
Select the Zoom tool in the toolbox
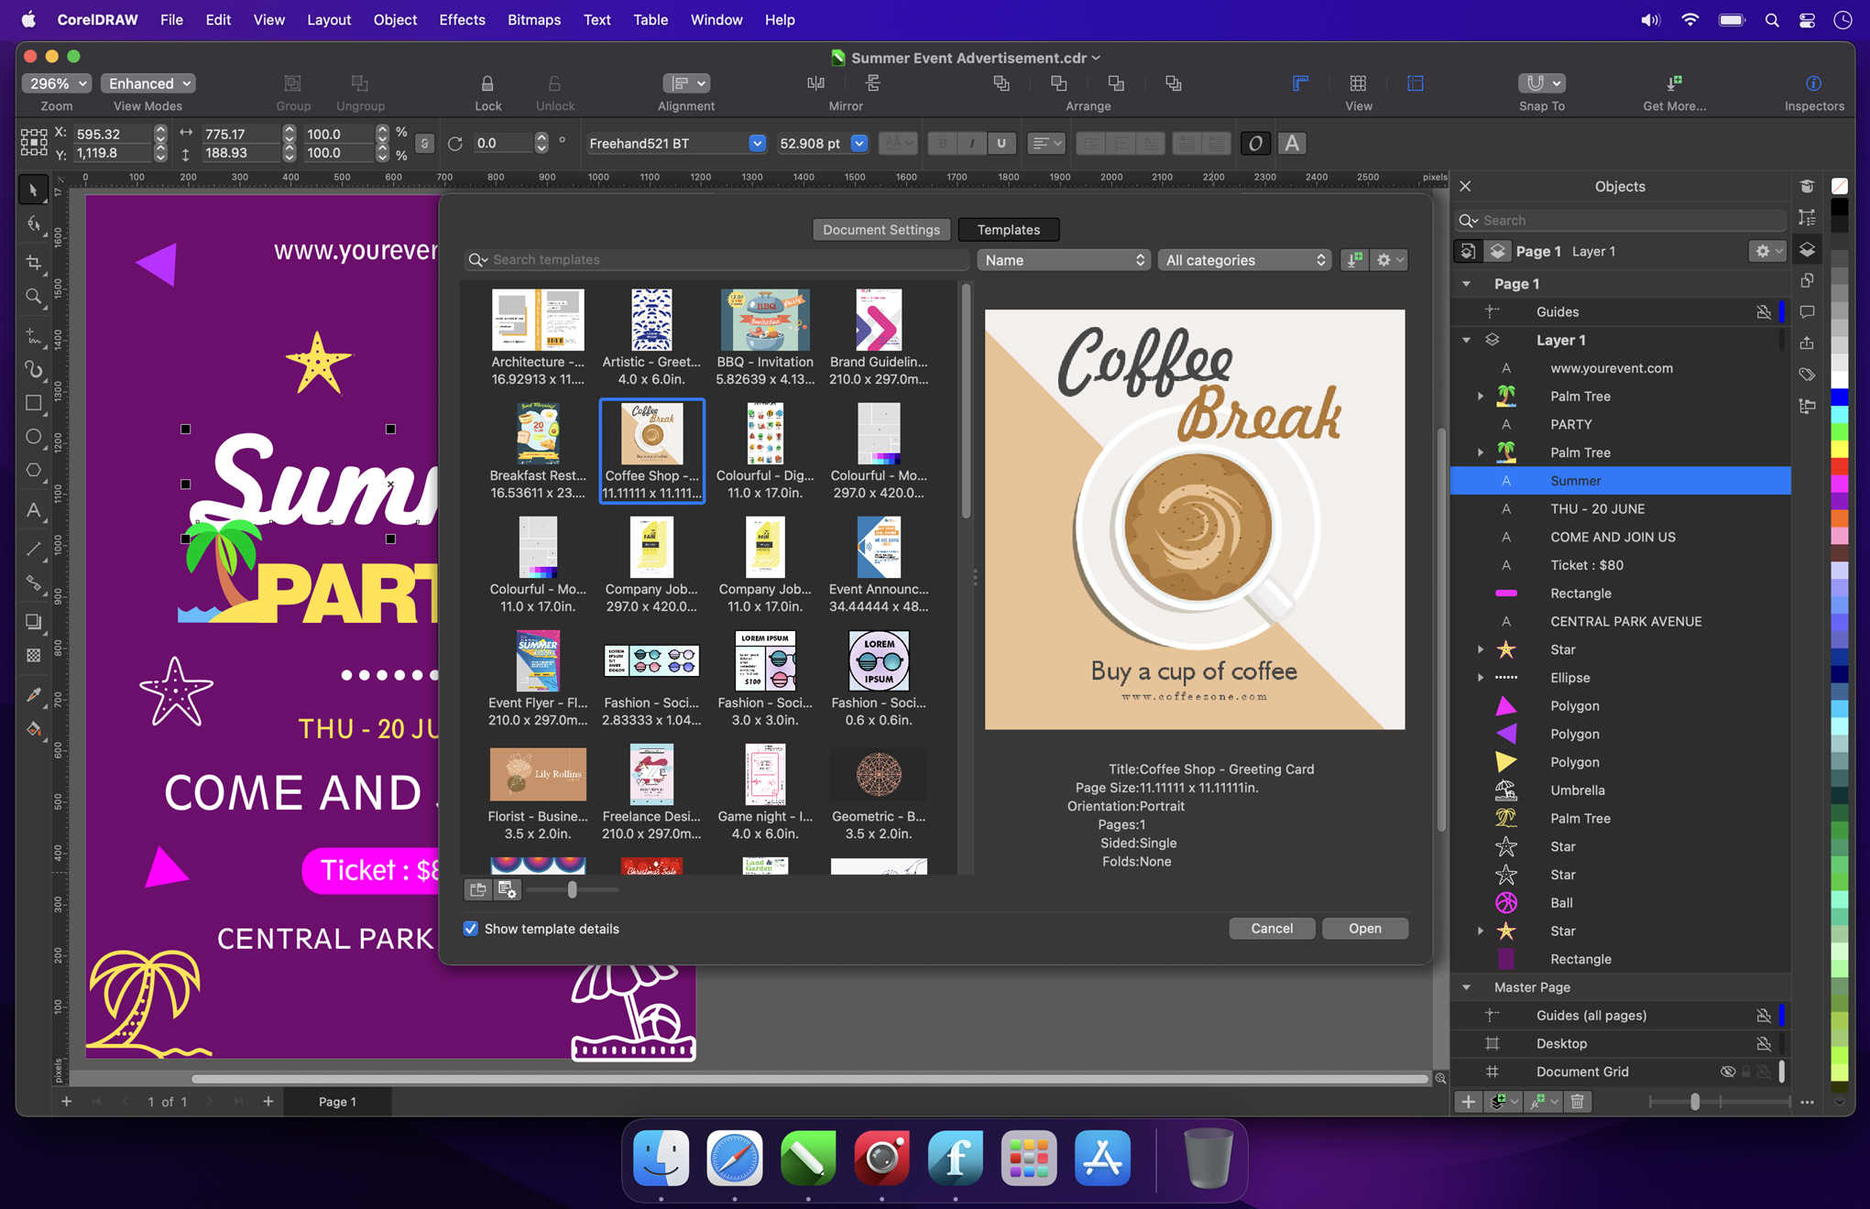click(34, 296)
